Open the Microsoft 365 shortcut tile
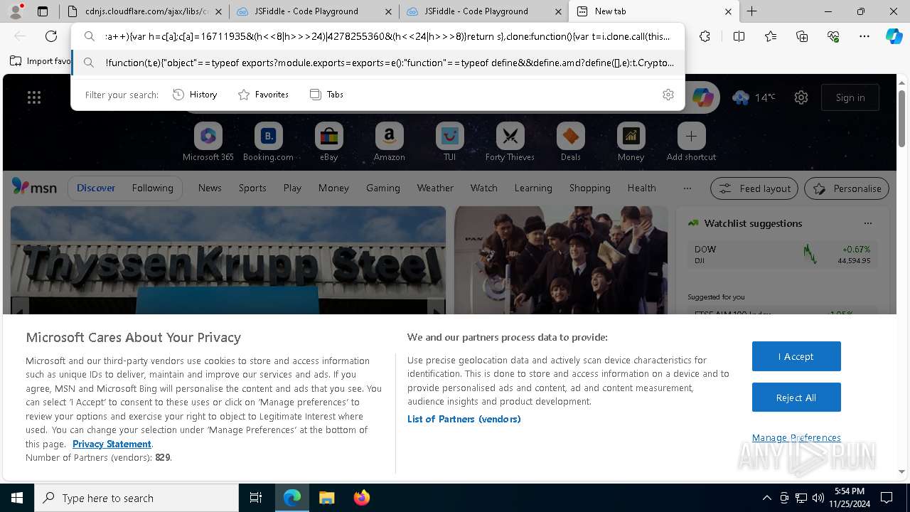This screenshot has height=512, width=910. click(208, 142)
